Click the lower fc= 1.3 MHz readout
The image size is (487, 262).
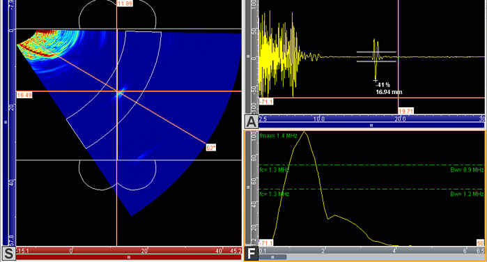pyautogui.click(x=275, y=194)
